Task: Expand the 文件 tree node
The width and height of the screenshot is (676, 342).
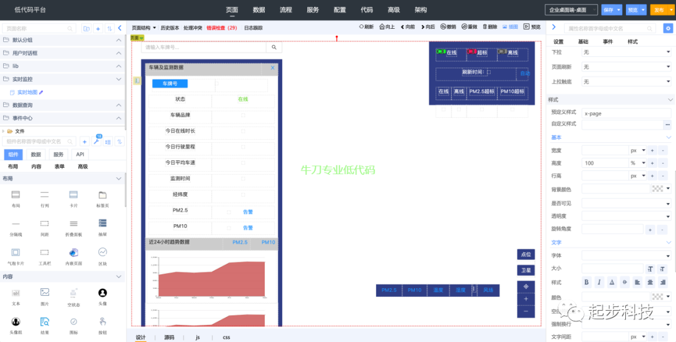Action: (4, 131)
